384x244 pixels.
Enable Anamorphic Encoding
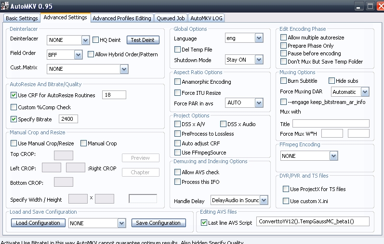pyautogui.click(x=177, y=81)
